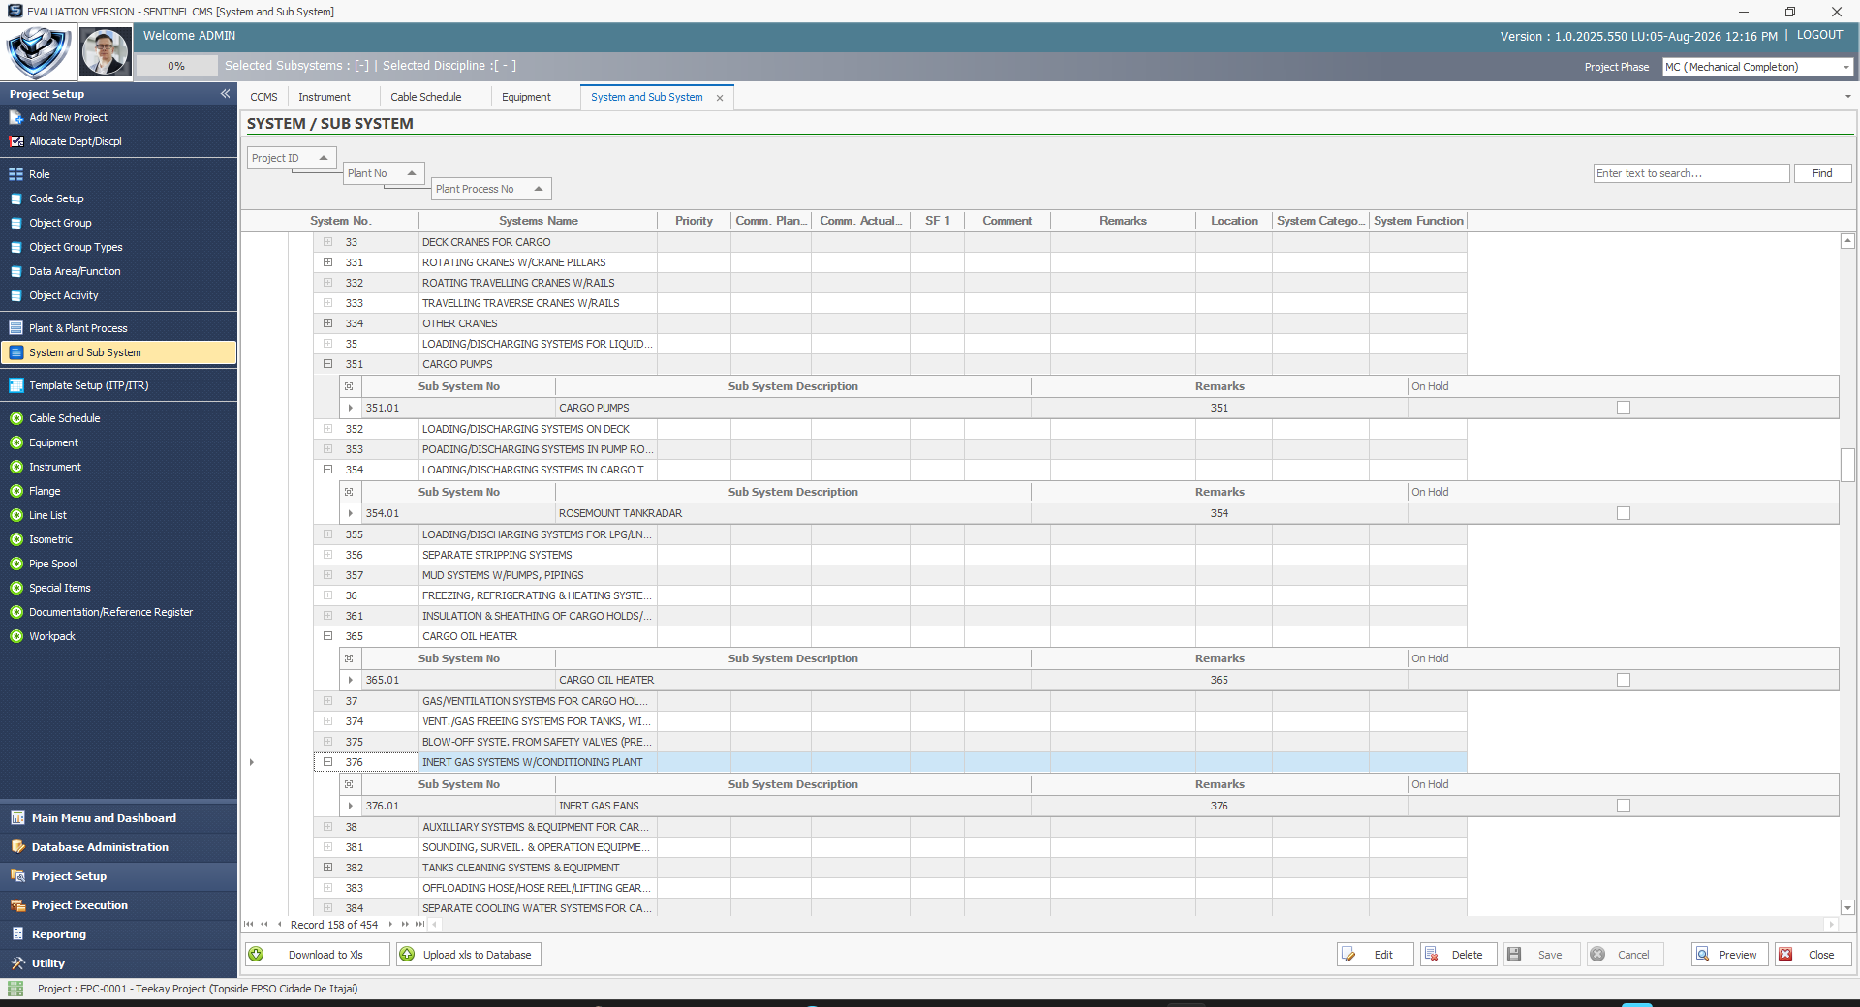Switch to Cable Schedule tab
This screenshot has width=1860, height=1007.
[426, 97]
